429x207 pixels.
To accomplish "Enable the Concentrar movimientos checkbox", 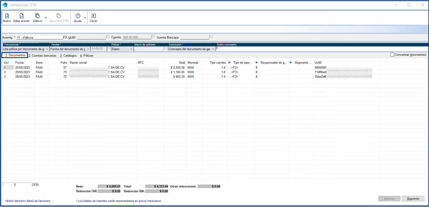I will [x=393, y=55].
